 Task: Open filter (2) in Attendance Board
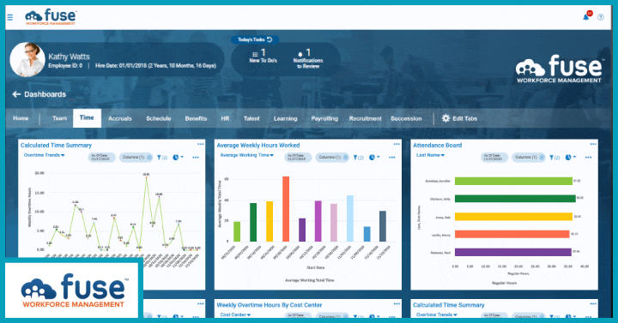click(x=554, y=158)
